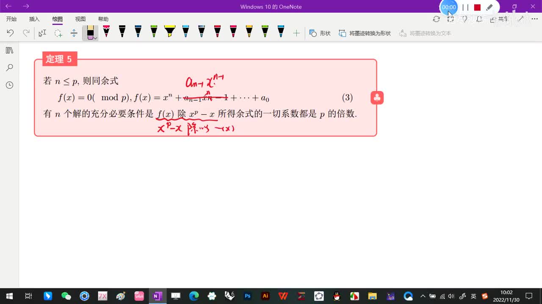Show notebooks navigation panel icon
This screenshot has width=542, height=304.
[x=9, y=50]
